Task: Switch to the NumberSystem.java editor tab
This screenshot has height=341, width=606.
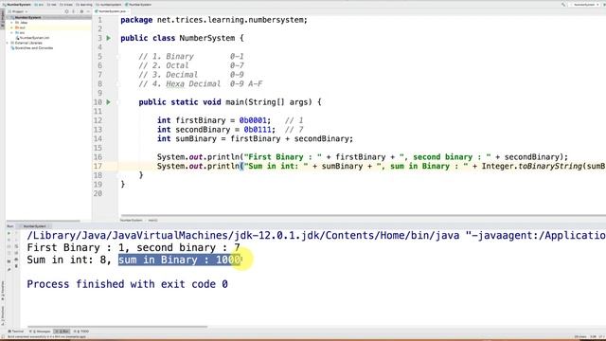Action: 112,11
